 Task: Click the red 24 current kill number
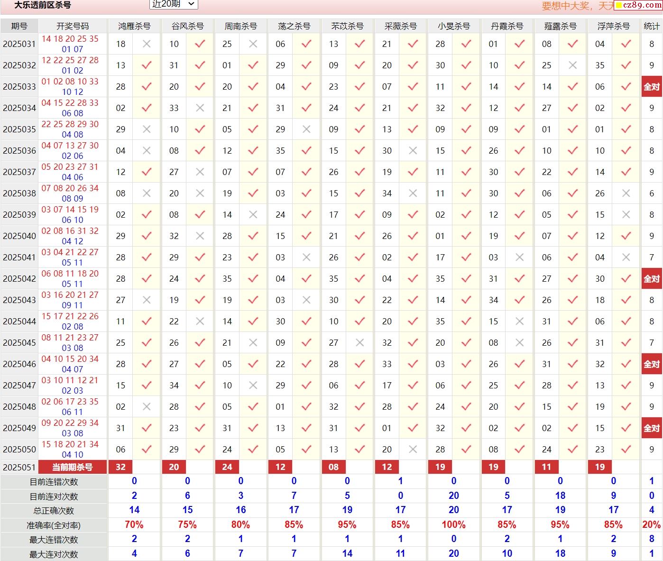pyautogui.click(x=227, y=467)
